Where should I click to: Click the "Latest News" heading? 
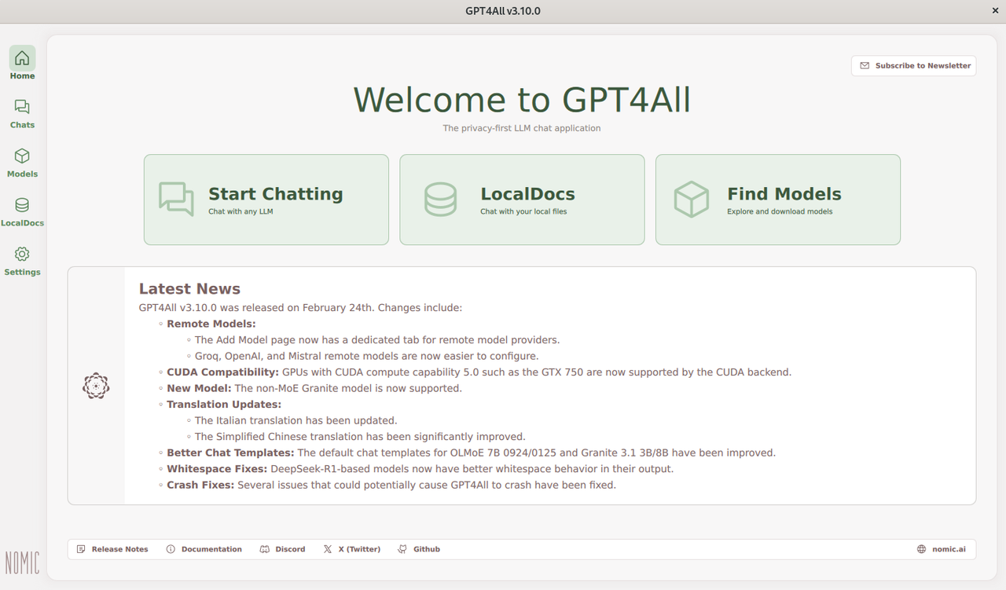pyautogui.click(x=189, y=289)
